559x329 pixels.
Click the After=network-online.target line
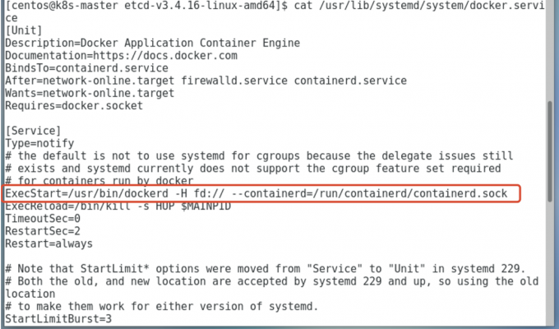206,81
